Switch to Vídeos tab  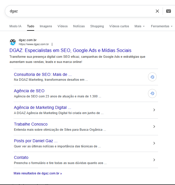(63, 26)
